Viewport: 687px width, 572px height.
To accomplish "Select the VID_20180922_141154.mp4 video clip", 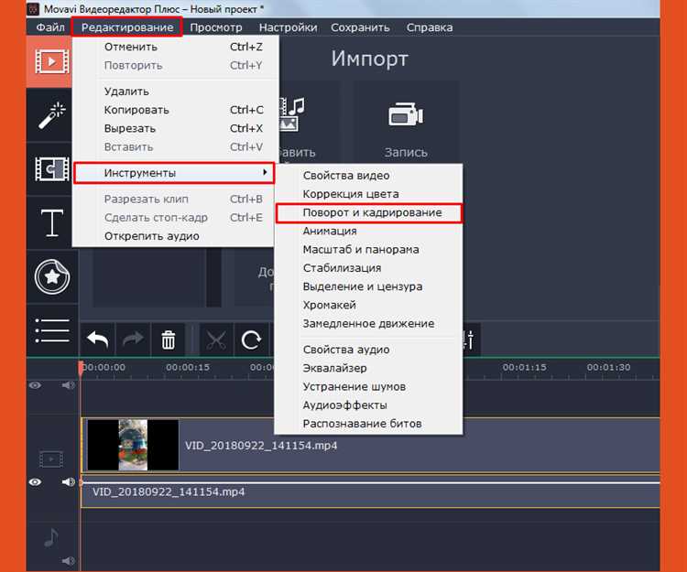I will pos(371,445).
